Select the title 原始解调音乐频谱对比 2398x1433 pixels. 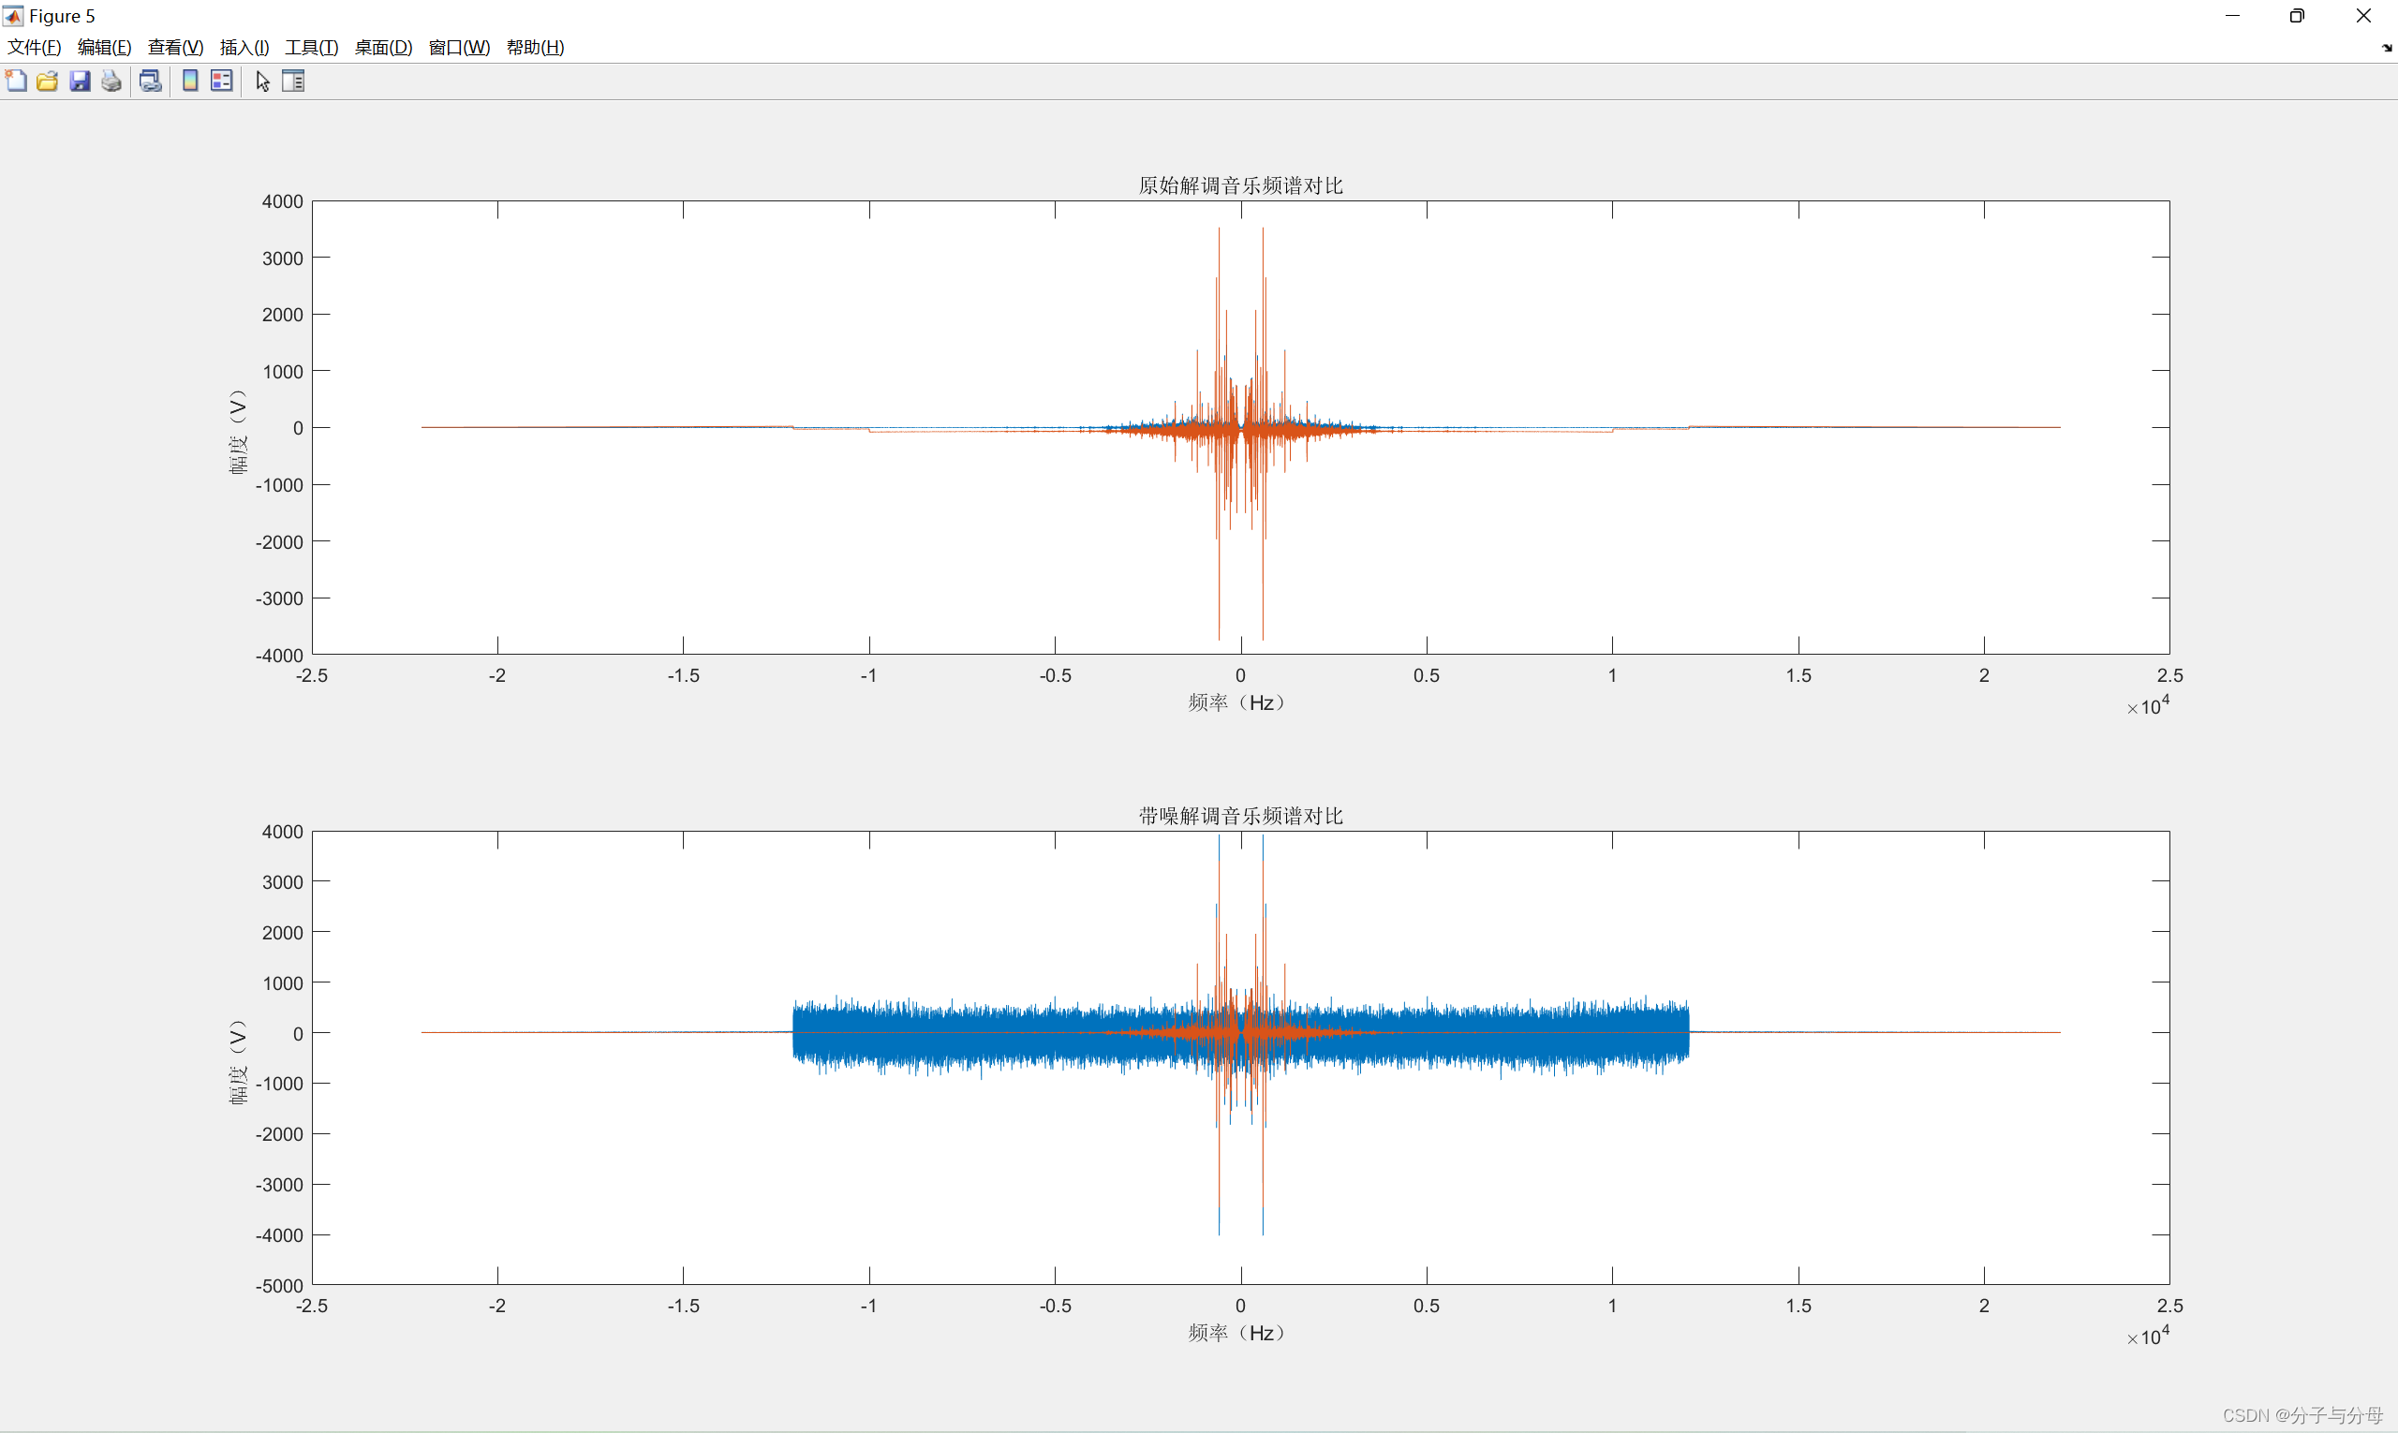pos(1241,185)
